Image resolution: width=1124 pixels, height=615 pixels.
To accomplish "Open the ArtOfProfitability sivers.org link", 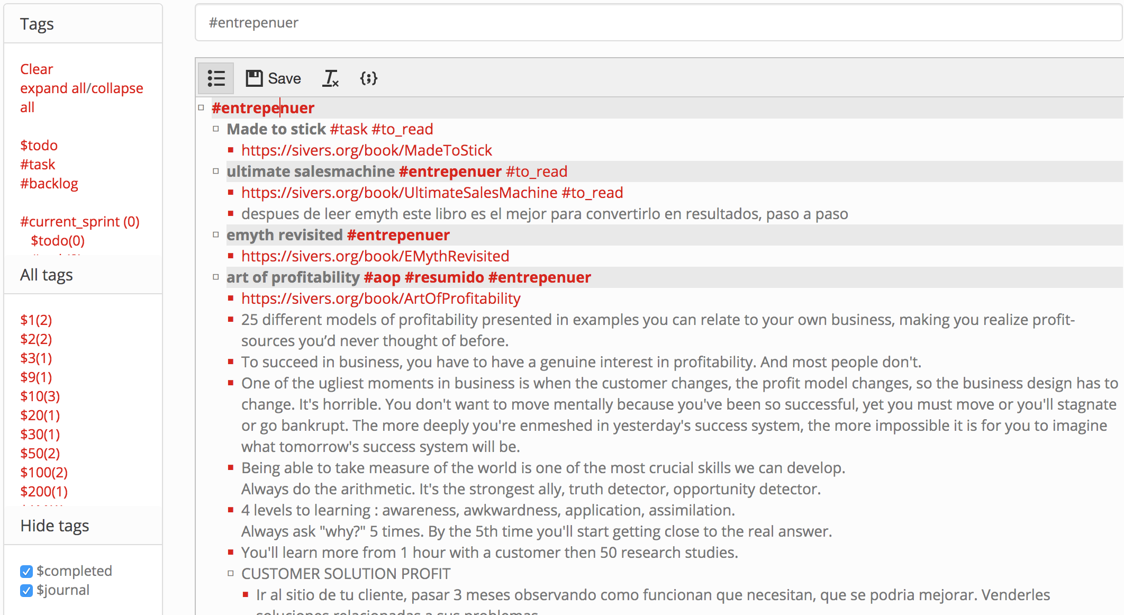I will pos(380,299).
